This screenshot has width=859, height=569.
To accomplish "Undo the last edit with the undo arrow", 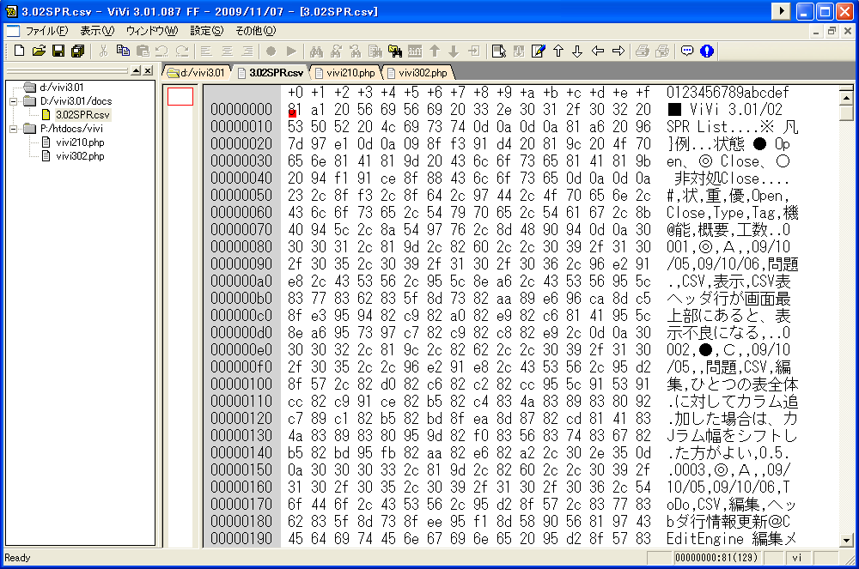I will tap(161, 51).
